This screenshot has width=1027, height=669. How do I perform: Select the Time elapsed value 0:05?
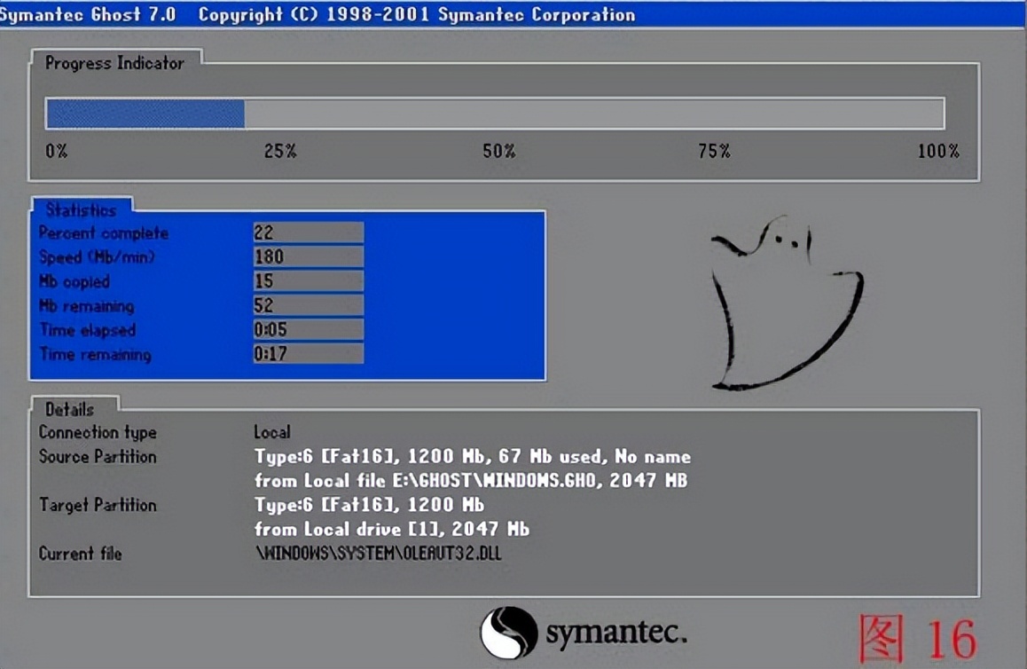[308, 329]
